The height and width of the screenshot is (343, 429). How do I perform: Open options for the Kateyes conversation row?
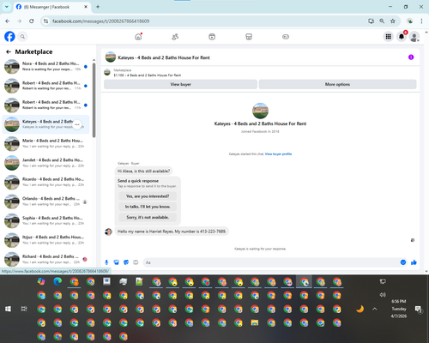(77, 124)
